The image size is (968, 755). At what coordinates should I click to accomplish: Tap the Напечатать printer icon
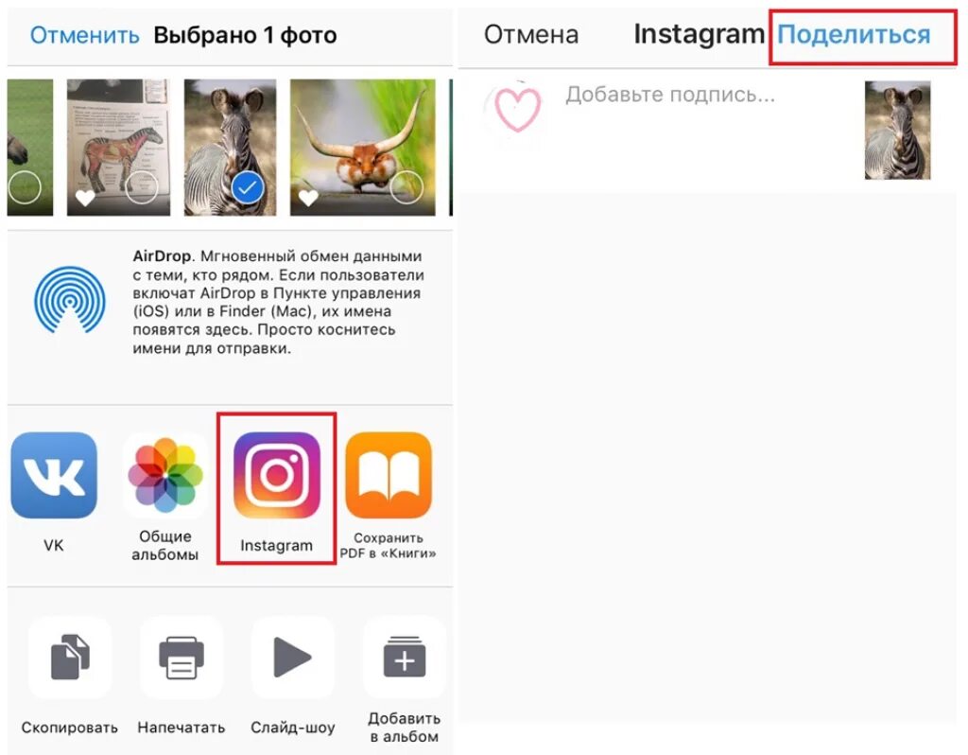point(181,658)
